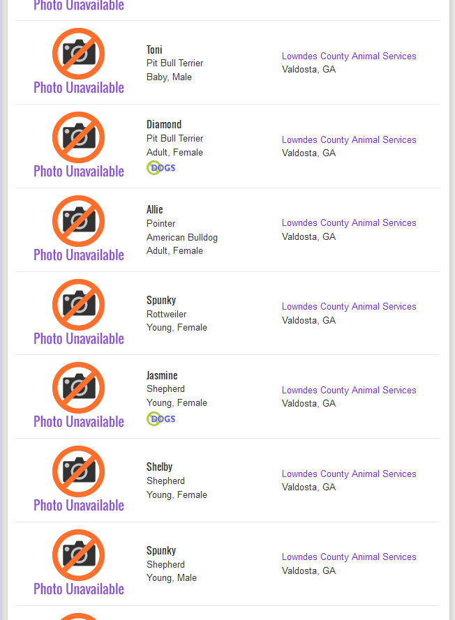
Task: Open Lowndes County link for Rottweiler Spunky
Action: [x=349, y=307]
